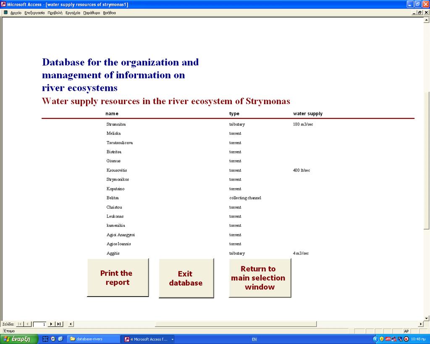Click the 10:48 taskbar clock
430x344 pixels.
(x=418, y=339)
